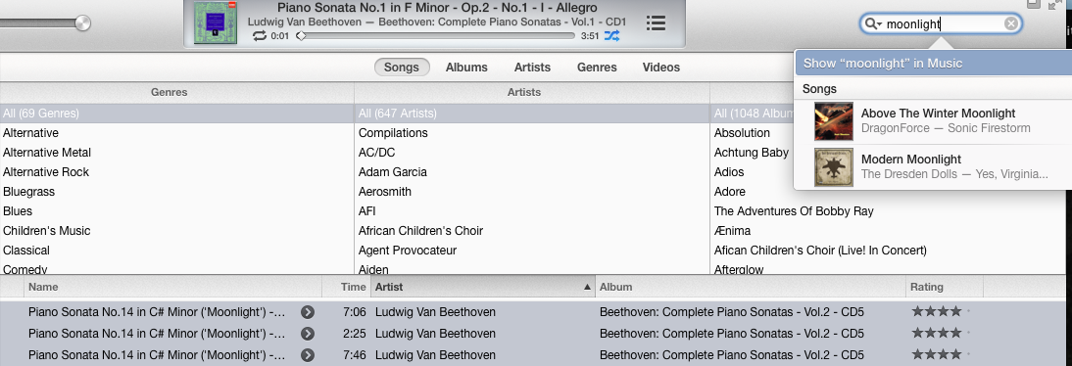Switch to the Videos tab
The height and width of the screenshot is (366, 1072).
pos(661,67)
